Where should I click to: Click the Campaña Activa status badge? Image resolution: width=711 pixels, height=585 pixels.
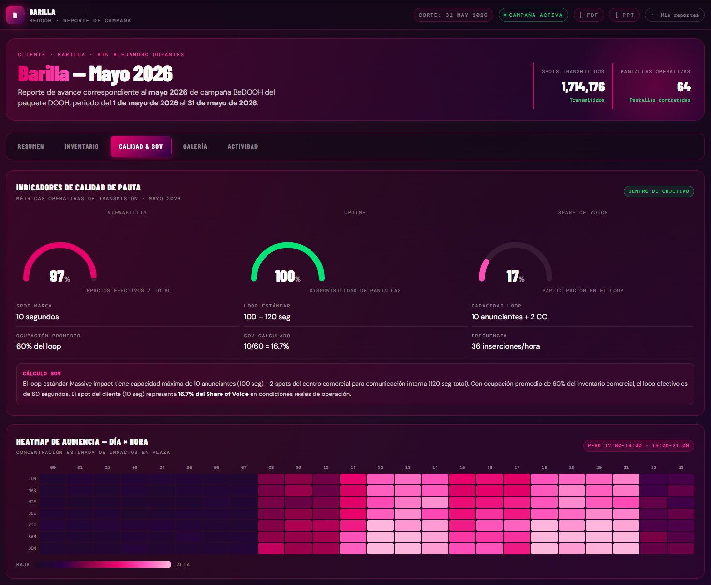[533, 15]
